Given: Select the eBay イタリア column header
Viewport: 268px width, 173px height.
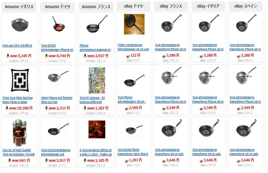Looking at the screenshot, I should (208, 6).
